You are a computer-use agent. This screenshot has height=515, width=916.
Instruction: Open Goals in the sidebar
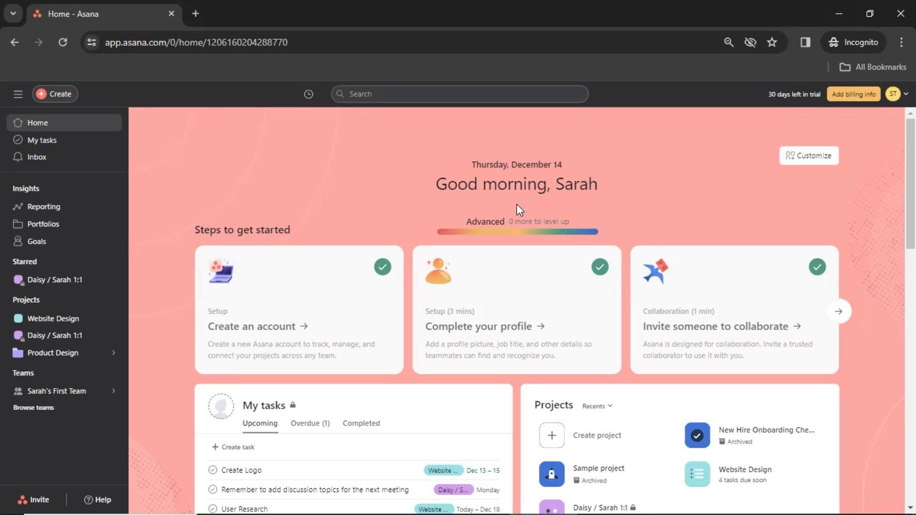tap(36, 241)
